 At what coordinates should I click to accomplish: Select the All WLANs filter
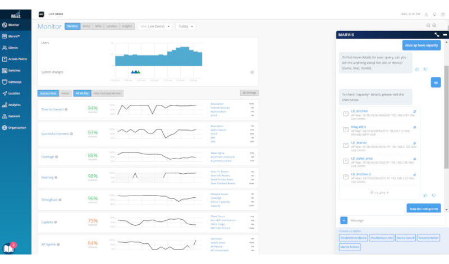pyautogui.click(x=82, y=93)
